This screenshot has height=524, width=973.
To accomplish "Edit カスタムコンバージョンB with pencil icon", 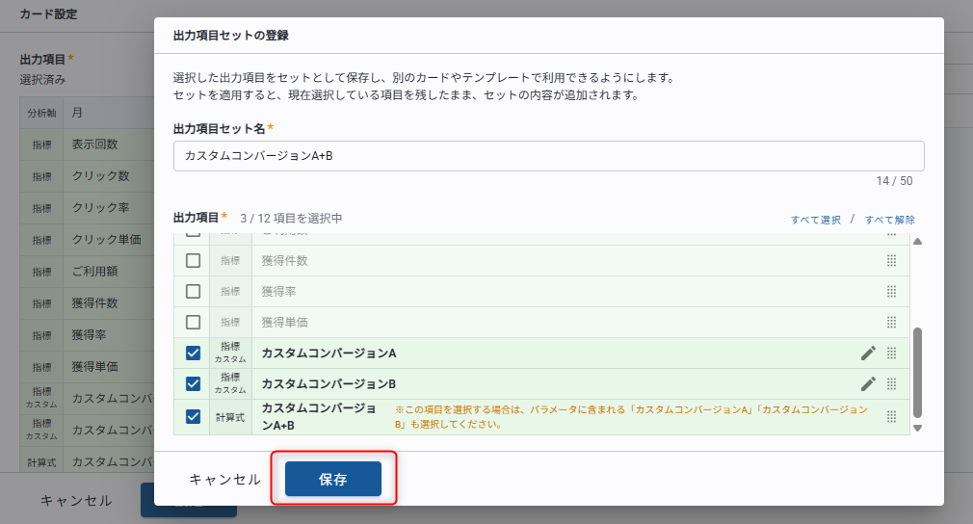I will click(x=868, y=384).
